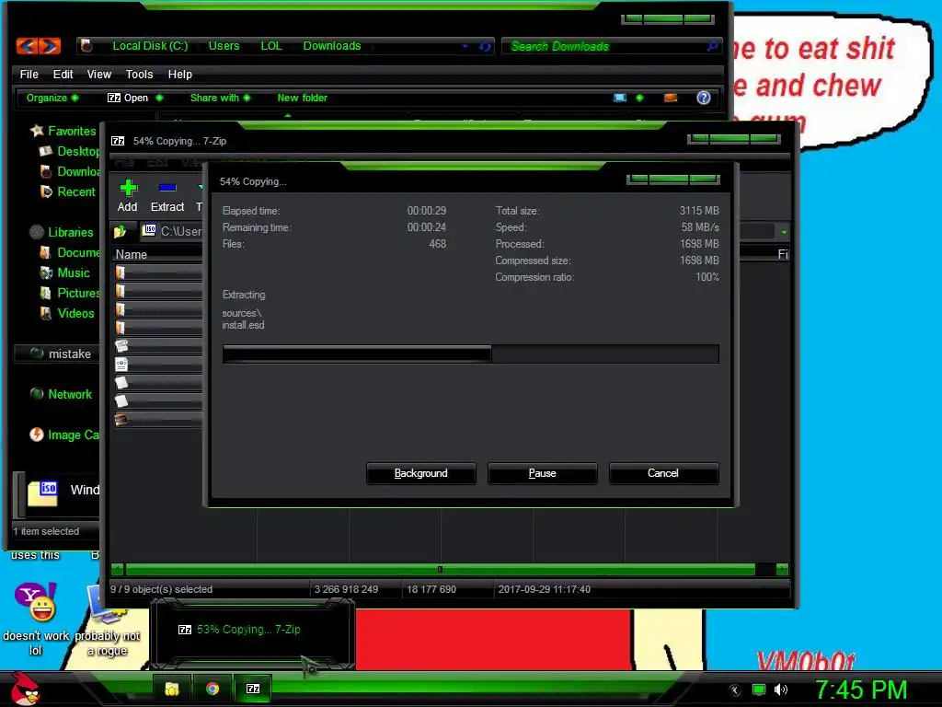Click the up-folder icon in 7-Zip

pos(121,231)
